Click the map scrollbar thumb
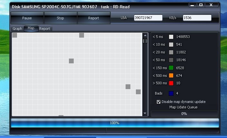The image size is (227, 138). click(145, 41)
